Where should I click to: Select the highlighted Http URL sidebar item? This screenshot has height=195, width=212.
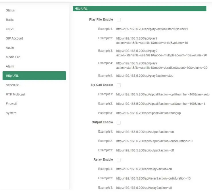pyautogui.click(x=34, y=76)
